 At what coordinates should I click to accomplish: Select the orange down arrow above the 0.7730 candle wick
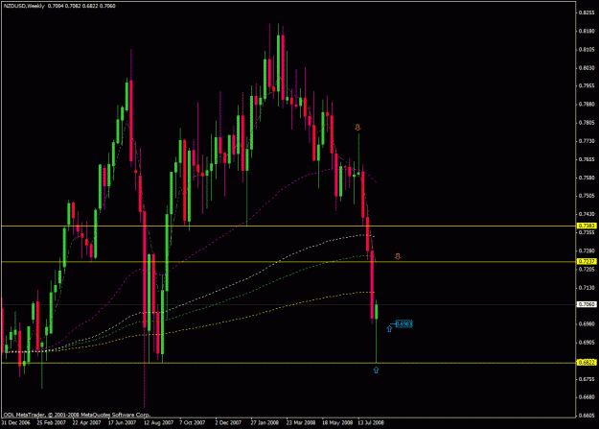(x=357, y=127)
